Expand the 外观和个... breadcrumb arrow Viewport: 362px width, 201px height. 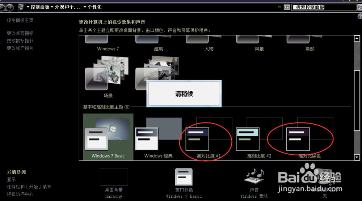pos(52,7)
